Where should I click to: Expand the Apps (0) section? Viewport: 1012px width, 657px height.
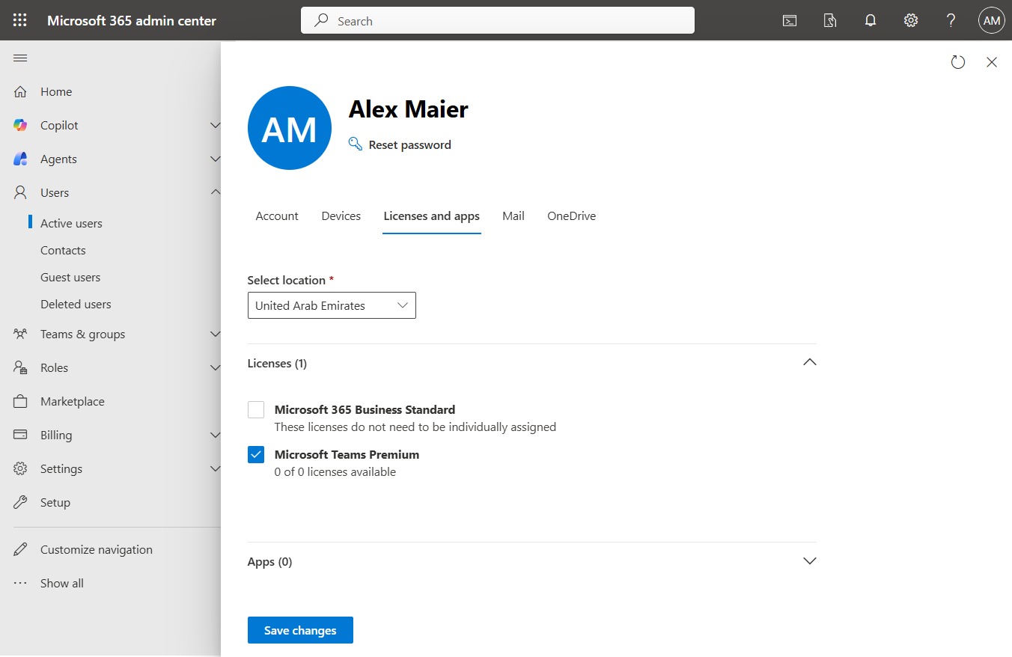click(809, 560)
